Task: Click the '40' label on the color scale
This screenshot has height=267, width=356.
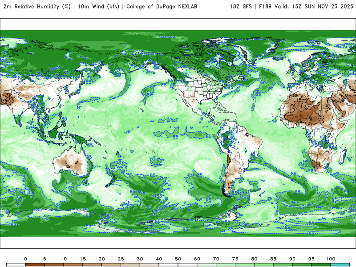Action: click(159, 259)
